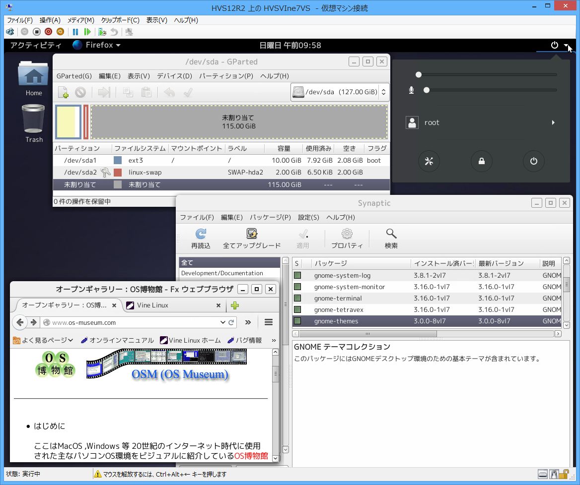
Task: Click the power off button in system menu
Action: pyautogui.click(x=533, y=161)
